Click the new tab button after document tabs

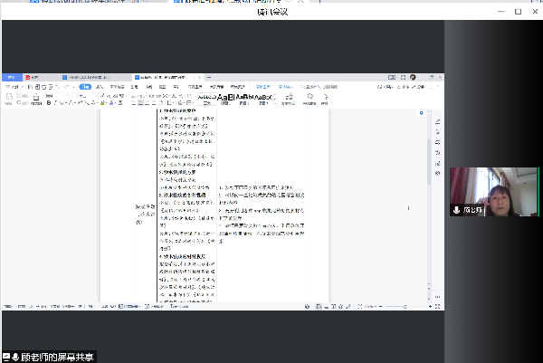coord(209,77)
